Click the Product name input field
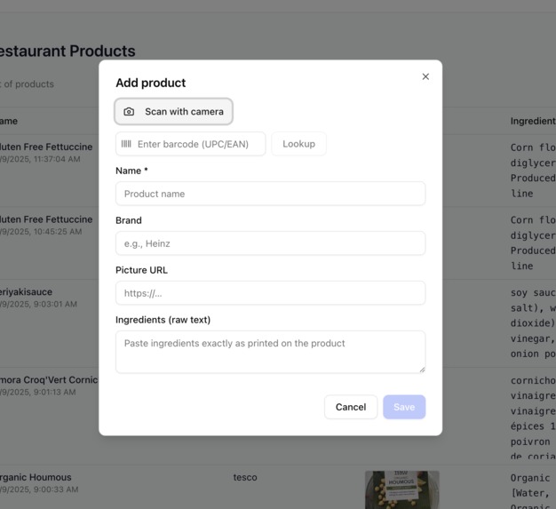Viewport: 556px width, 509px height. (270, 194)
